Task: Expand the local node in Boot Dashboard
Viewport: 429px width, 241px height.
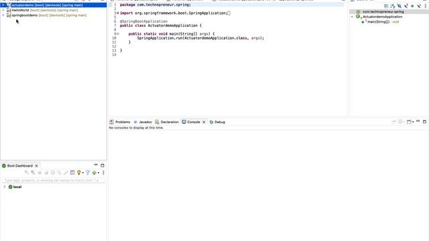Action: point(5,187)
